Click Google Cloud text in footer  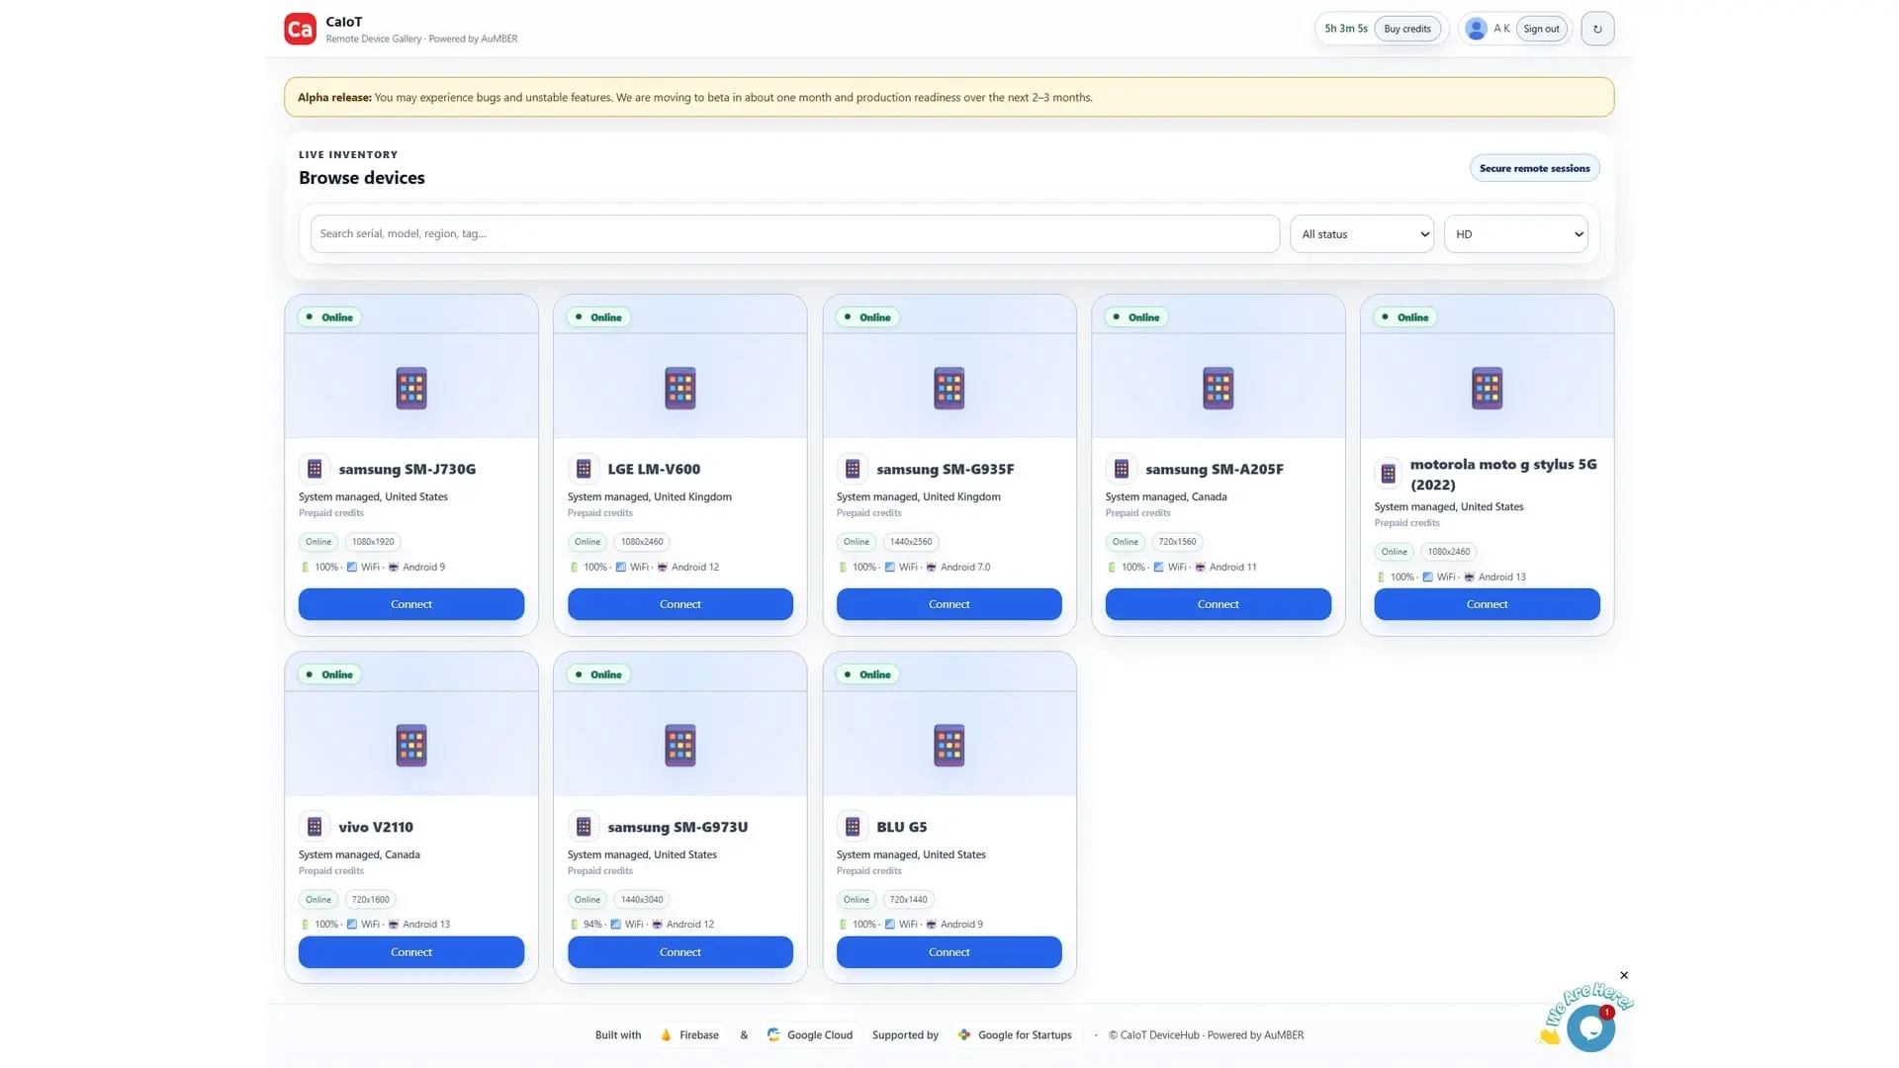tap(820, 1035)
